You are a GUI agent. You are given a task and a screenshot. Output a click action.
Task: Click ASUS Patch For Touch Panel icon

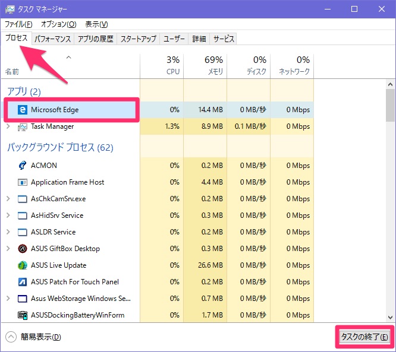point(23,282)
